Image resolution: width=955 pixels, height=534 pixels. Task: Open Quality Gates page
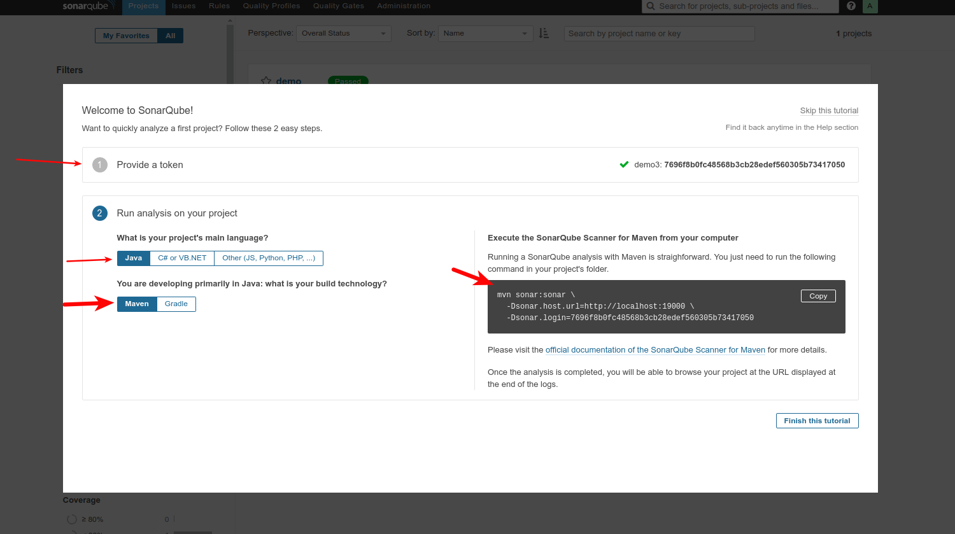[x=339, y=6]
